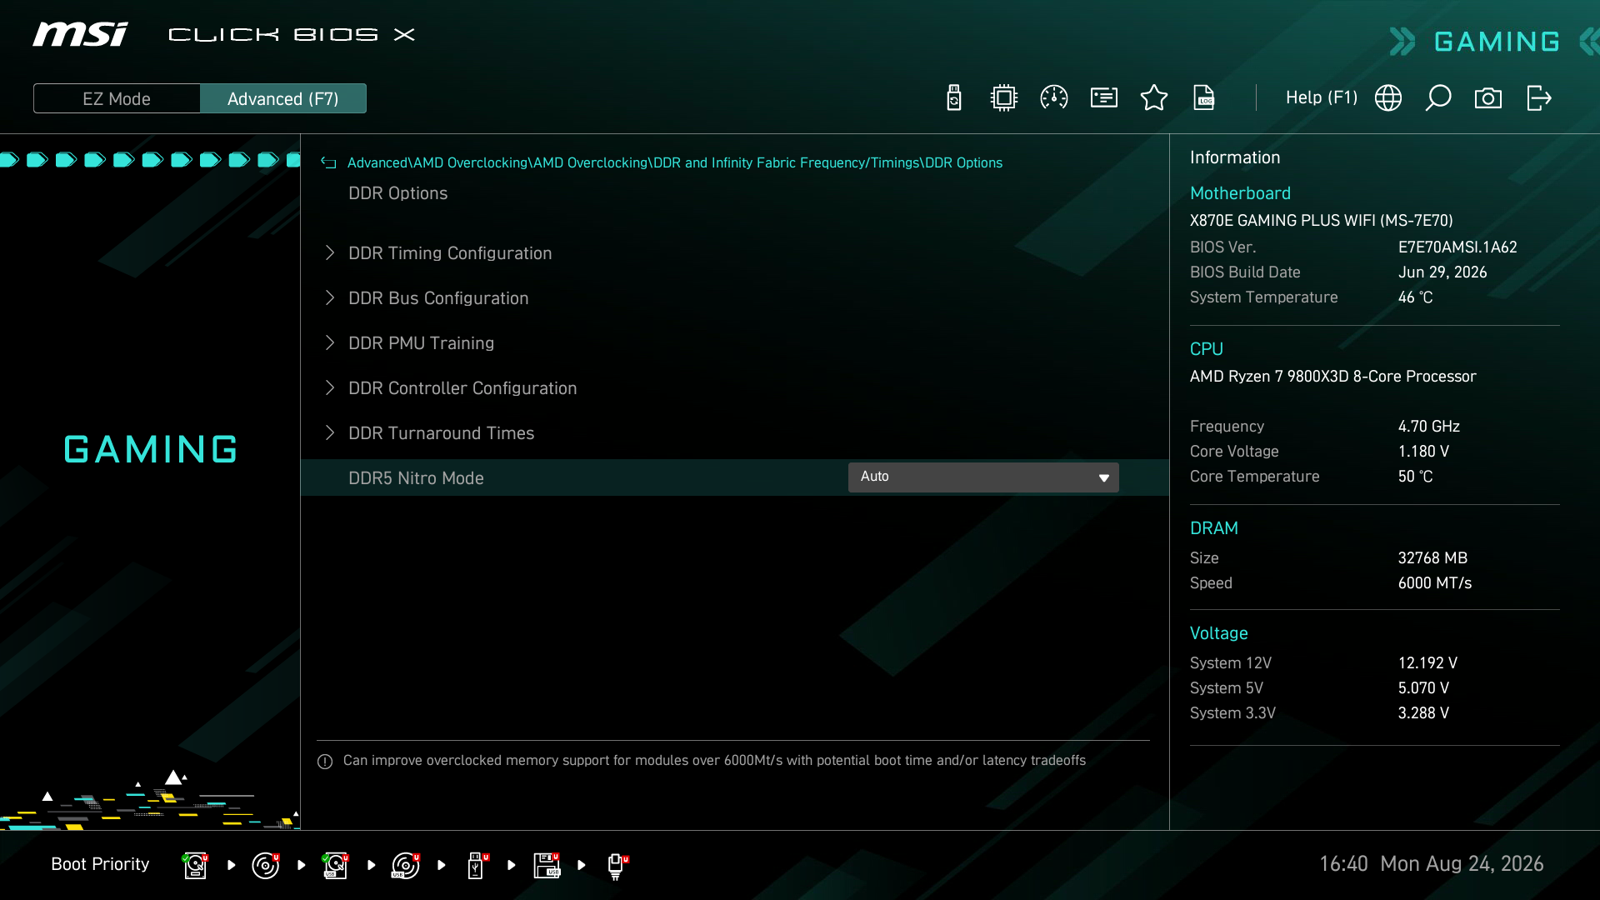The image size is (1600, 900).
Task: Select the DDR5 Nitro Mode label
Action: pos(416,478)
